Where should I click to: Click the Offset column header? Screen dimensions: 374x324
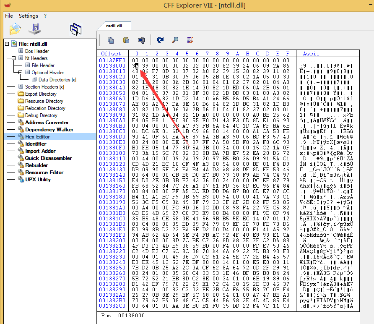point(111,53)
